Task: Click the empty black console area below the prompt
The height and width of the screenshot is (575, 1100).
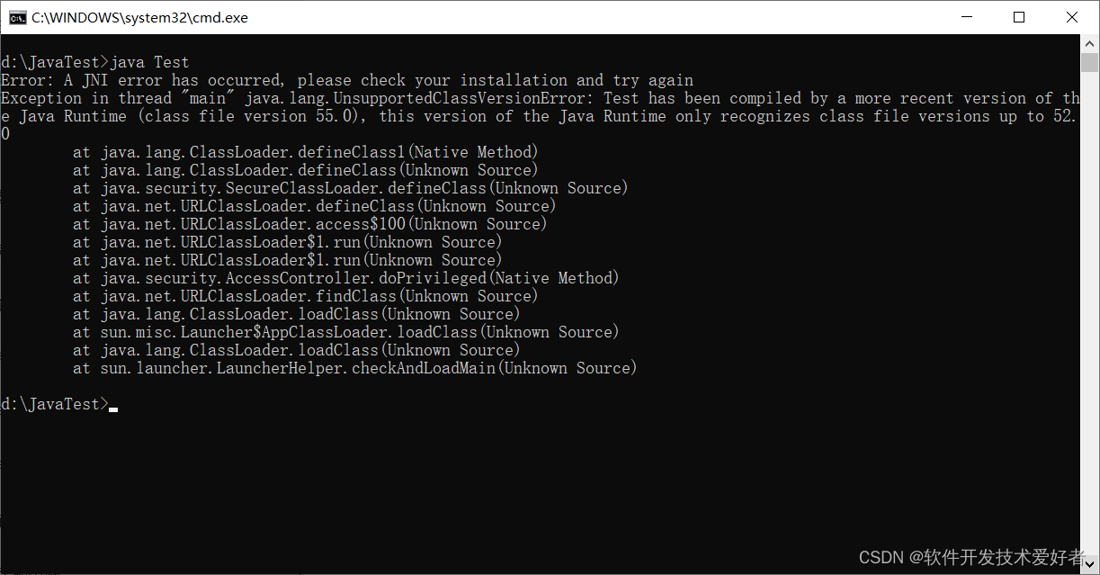Action: pos(450,477)
